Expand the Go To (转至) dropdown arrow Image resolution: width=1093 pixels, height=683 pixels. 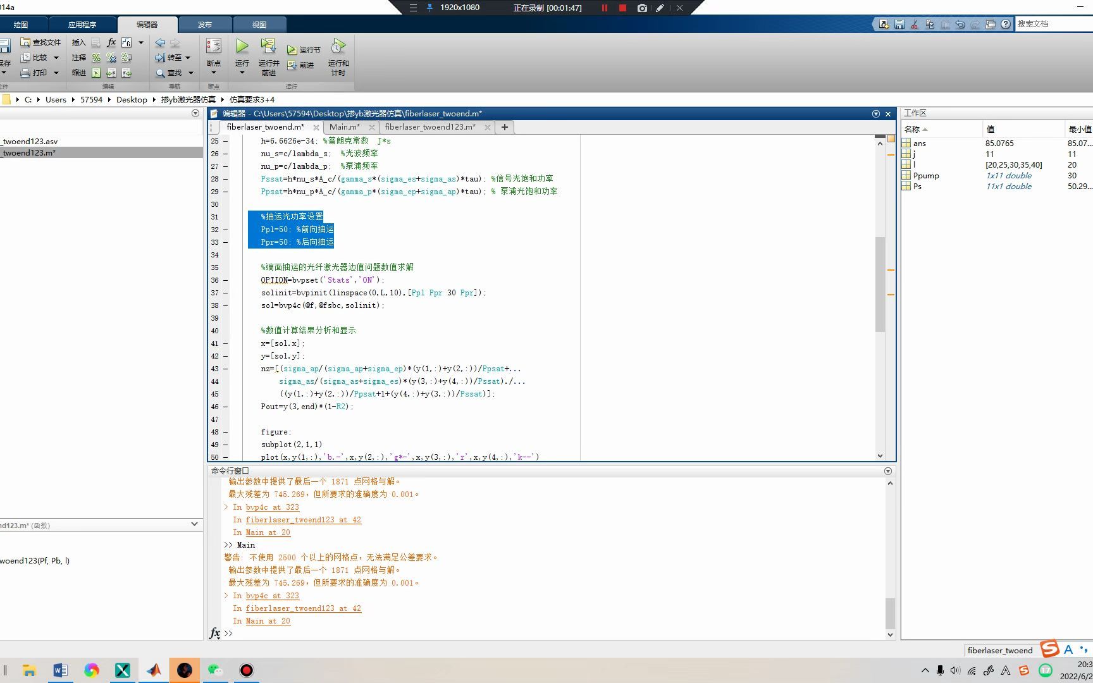tap(188, 58)
